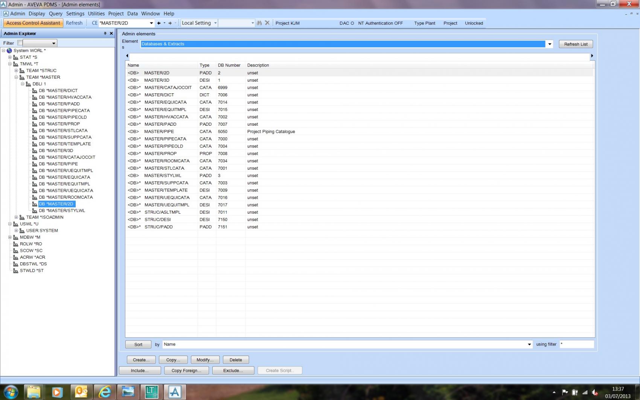Click the Access Control Assistant button

coord(33,23)
